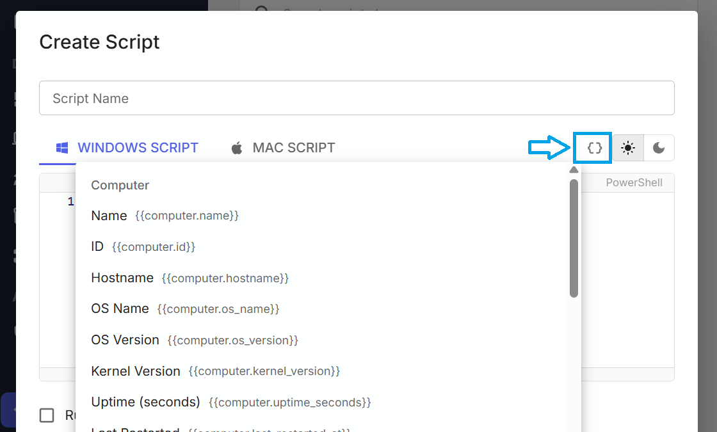Click the scroll up arrow in dropdown
This screenshot has width=717, height=432.
[574, 170]
